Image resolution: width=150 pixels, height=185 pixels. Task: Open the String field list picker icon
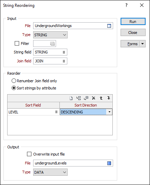[64, 52]
